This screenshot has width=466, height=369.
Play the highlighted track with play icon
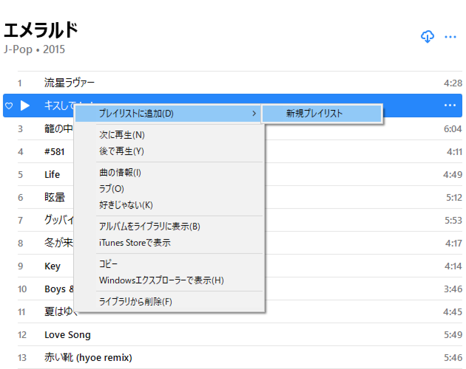click(x=25, y=106)
